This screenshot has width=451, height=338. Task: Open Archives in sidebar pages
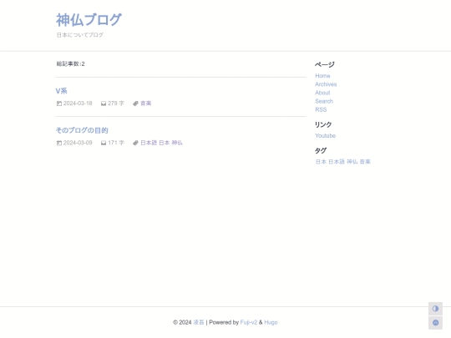326,84
